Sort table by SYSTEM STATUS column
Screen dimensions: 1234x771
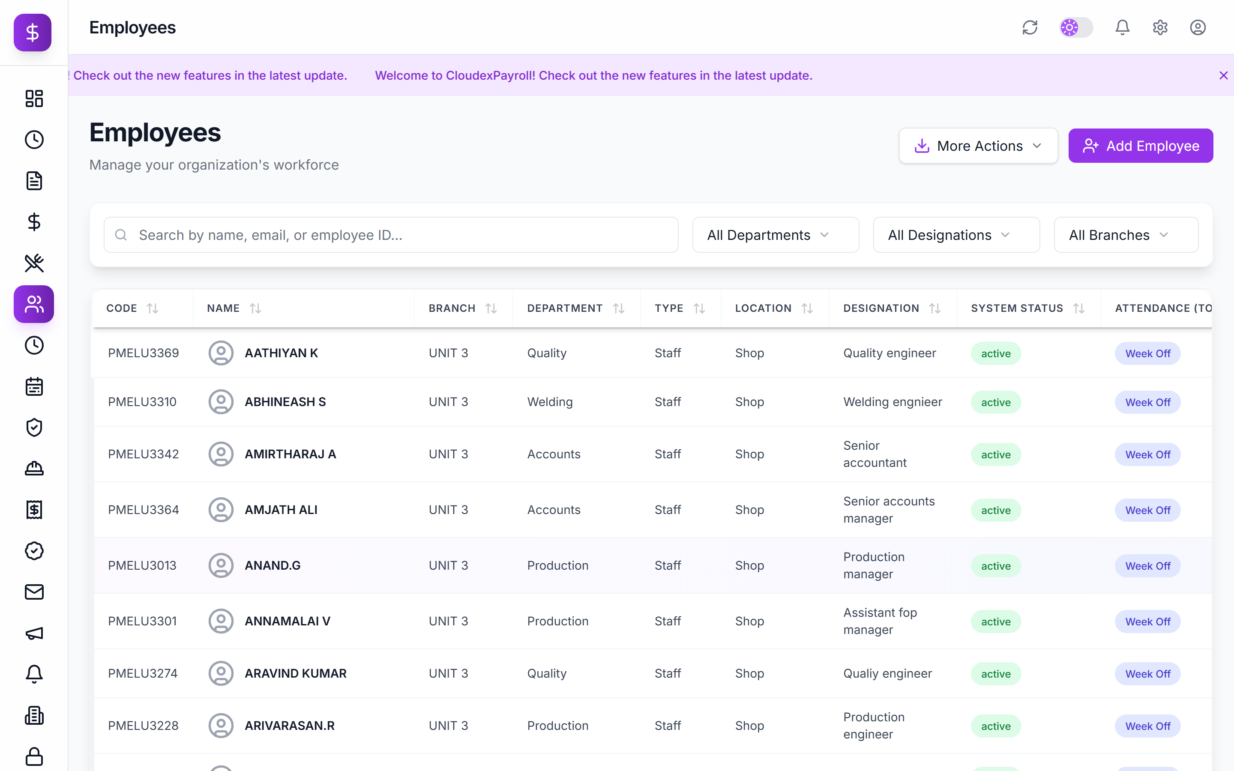pyautogui.click(x=1078, y=308)
